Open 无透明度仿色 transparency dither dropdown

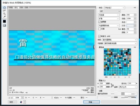(x=109, y=26)
